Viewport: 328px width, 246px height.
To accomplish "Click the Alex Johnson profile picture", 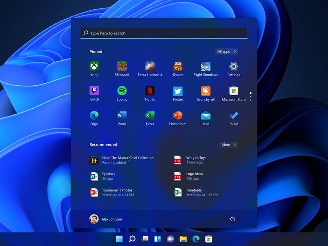I will (x=94, y=219).
